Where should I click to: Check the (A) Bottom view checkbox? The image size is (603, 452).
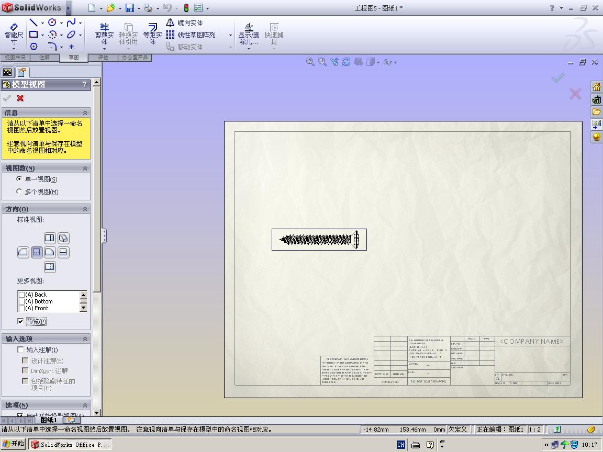click(22, 302)
